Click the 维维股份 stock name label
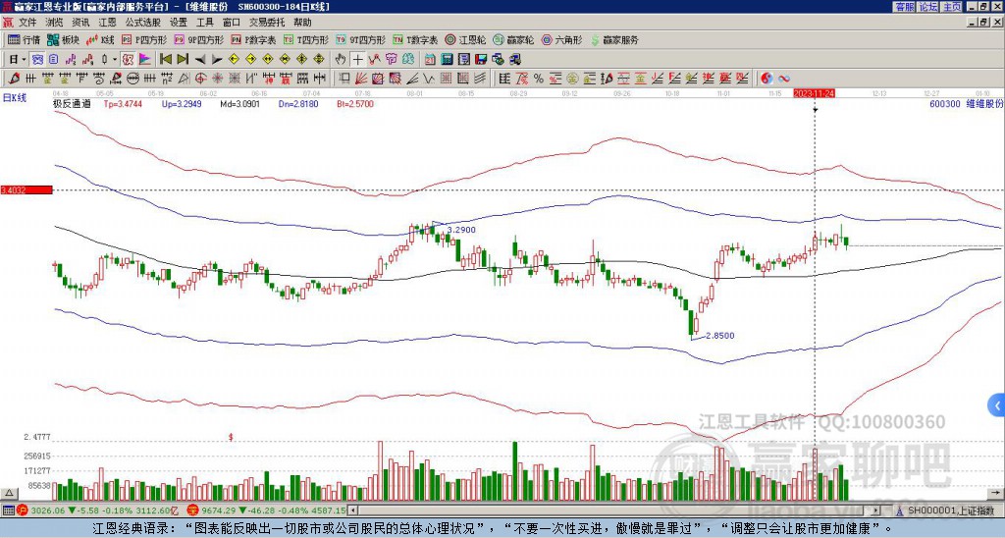The width and height of the screenshot is (1005, 538). tap(983, 104)
